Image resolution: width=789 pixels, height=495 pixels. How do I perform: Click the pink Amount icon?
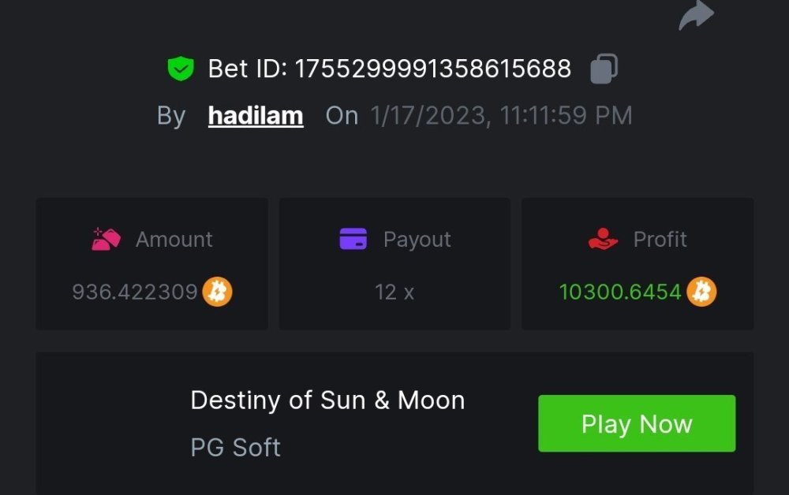(x=105, y=239)
